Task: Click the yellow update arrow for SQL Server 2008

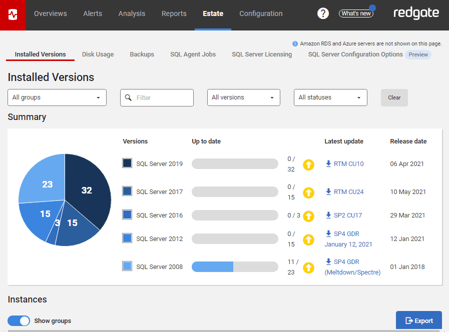Action: click(308, 267)
